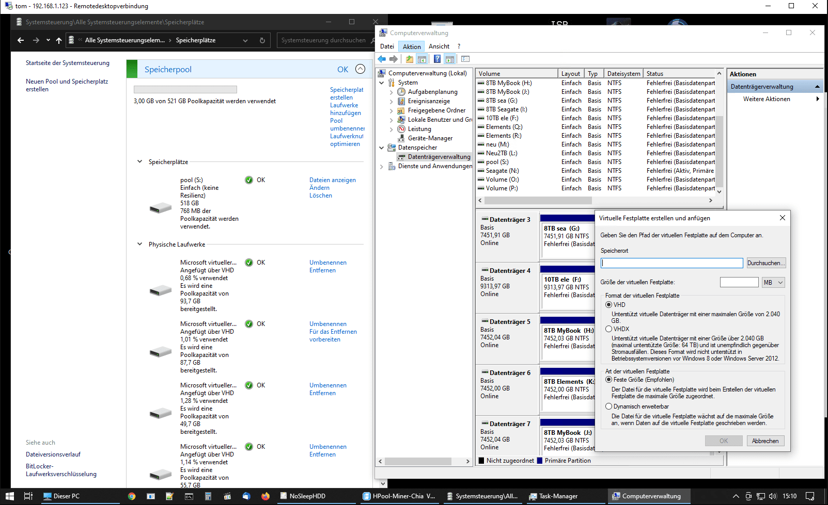Click into the Speicherort path field
828x505 pixels.
(671, 263)
